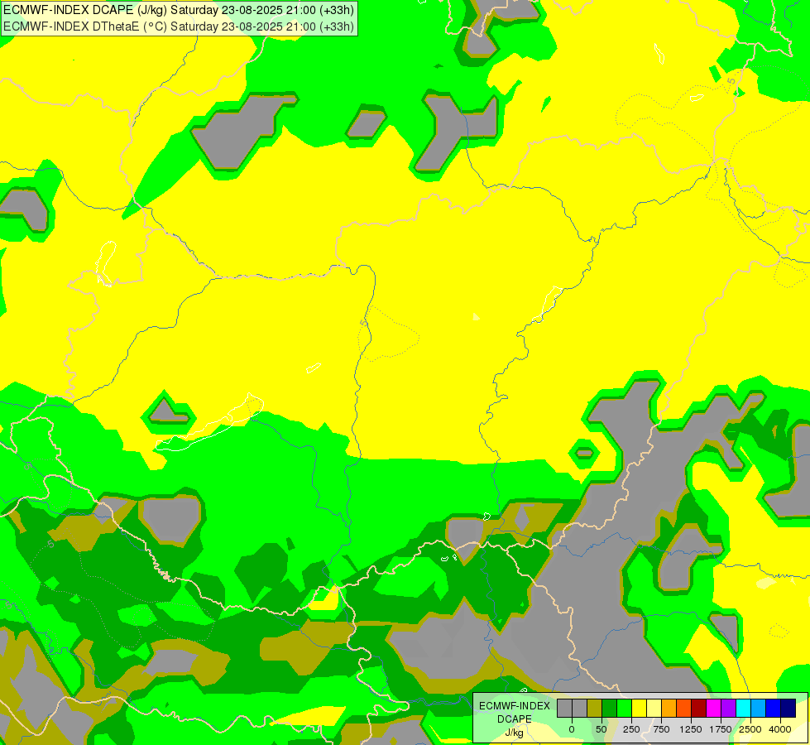Image resolution: width=810 pixels, height=745 pixels.
Task: Choose the navy legend swatch
Action: click(x=788, y=708)
